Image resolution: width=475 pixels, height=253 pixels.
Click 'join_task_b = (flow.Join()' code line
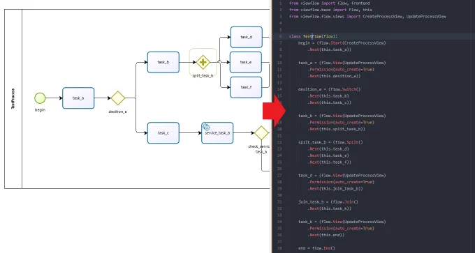(x=328, y=202)
